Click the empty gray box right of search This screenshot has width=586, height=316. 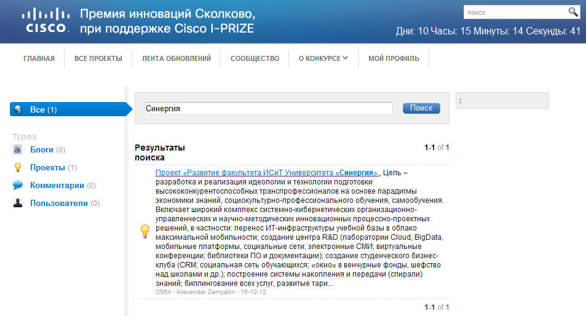pos(502,100)
